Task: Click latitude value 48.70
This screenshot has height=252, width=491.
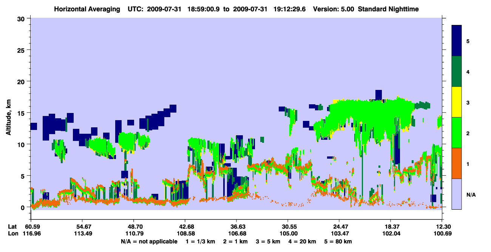Action: [x=133, y=226]
